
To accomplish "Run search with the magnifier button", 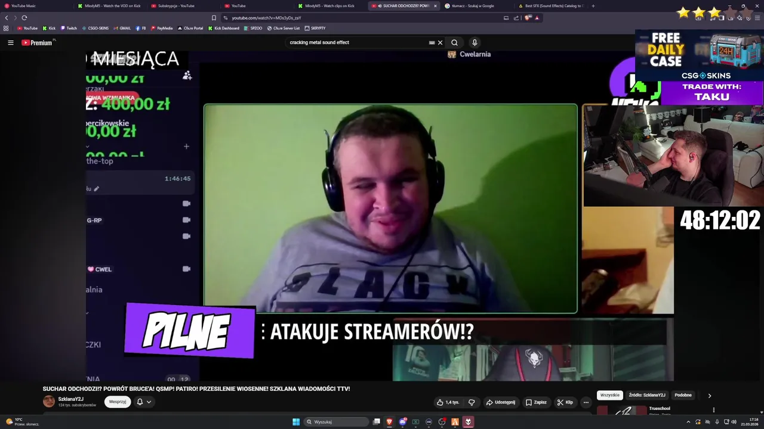I will click(454, 42).
